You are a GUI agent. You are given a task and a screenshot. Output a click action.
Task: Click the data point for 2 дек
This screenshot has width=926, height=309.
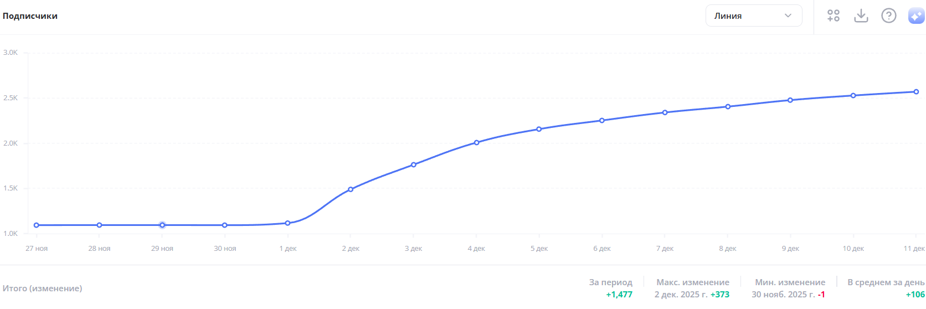pos(351,189)
